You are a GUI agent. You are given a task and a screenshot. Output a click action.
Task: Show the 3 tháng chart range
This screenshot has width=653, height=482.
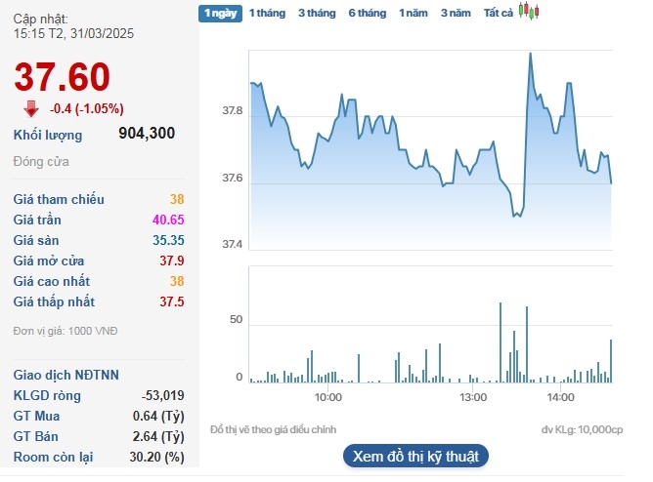(317, 13)
